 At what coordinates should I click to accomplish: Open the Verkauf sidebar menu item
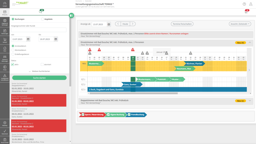coord(4,41)
